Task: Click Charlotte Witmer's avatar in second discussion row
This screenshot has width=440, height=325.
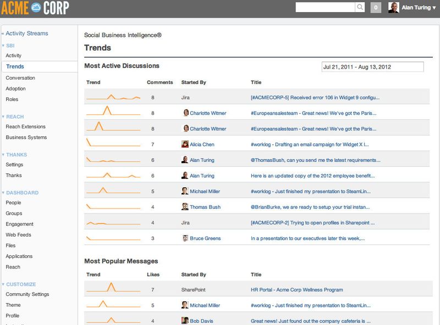Action: (x=186, y=113)
